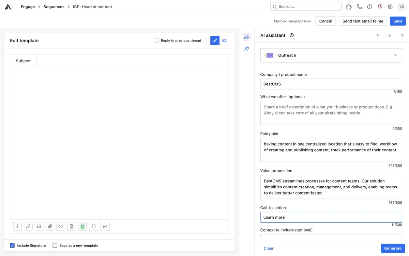Screen dimensions: 409x256
Task: Open Engage from the breadcrumb
Action: coord(28,7)
